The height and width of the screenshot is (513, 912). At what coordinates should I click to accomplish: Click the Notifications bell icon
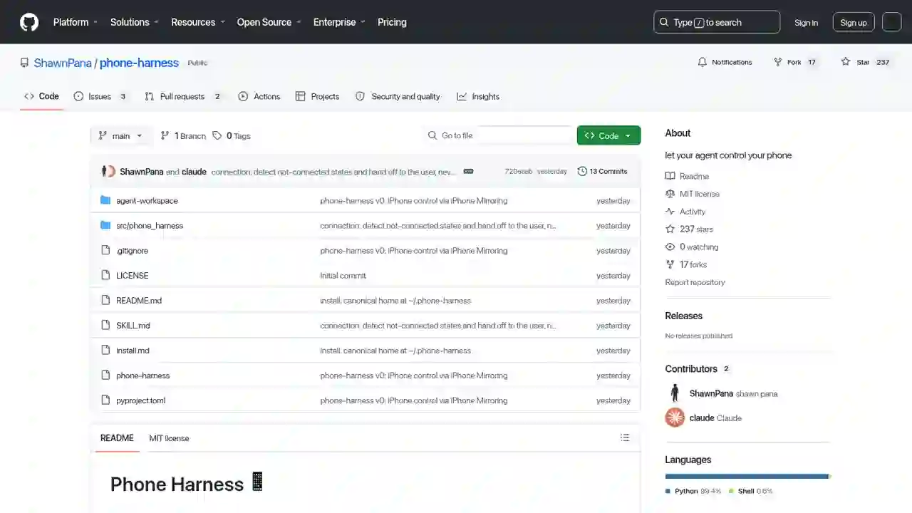coord(703,62)
